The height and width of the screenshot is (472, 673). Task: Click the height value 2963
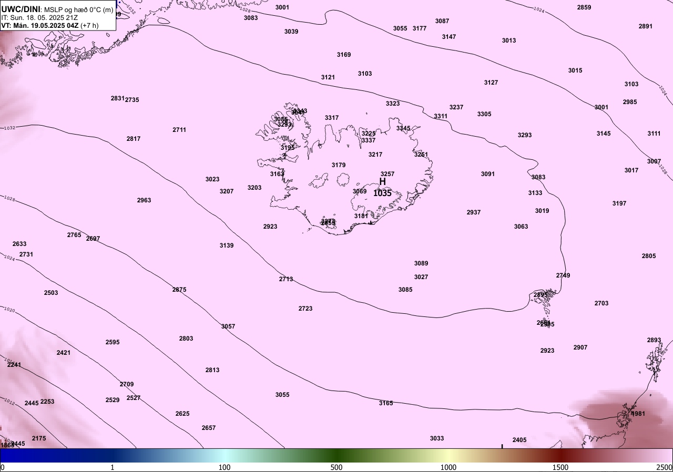pos(144,200)
